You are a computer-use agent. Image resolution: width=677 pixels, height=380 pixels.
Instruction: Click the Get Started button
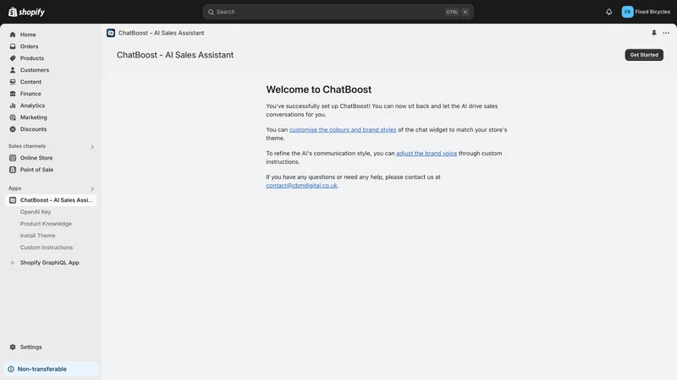click(x=644, y=55)
